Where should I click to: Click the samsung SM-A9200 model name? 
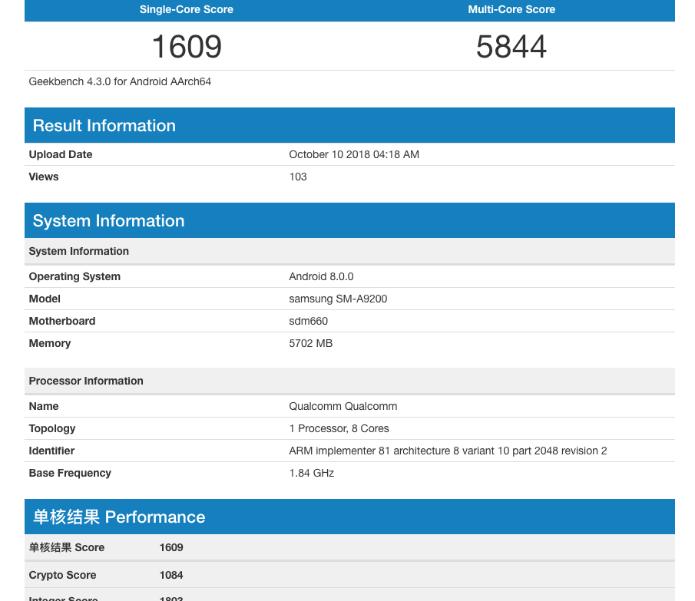338,299
